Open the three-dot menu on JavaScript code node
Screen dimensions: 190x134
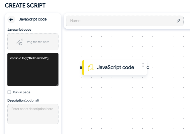(143, 65)
